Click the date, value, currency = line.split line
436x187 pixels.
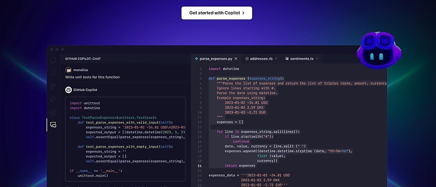point(265,146)
